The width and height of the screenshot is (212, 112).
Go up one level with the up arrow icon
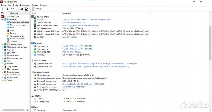coord(12,9)
